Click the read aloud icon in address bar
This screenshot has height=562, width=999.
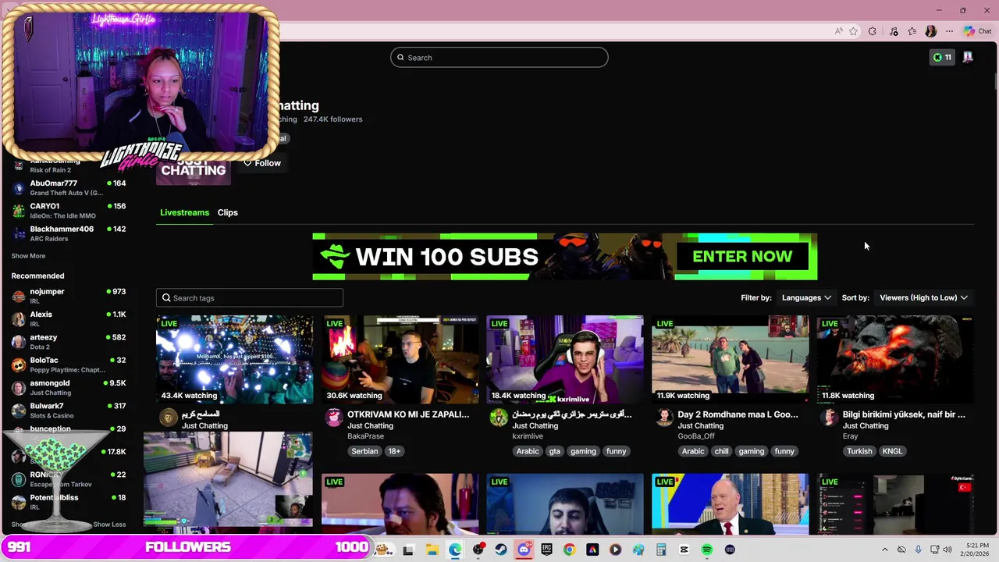pyautogui.click(x=839, y=31)
